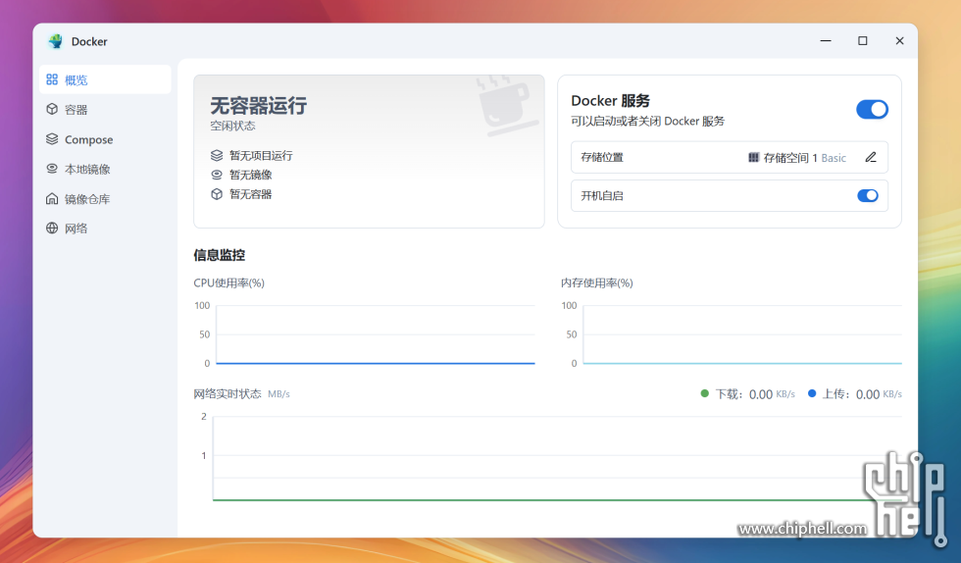Click the 存储位置 row label
The image size is (961, 563).
click(602, 157)
